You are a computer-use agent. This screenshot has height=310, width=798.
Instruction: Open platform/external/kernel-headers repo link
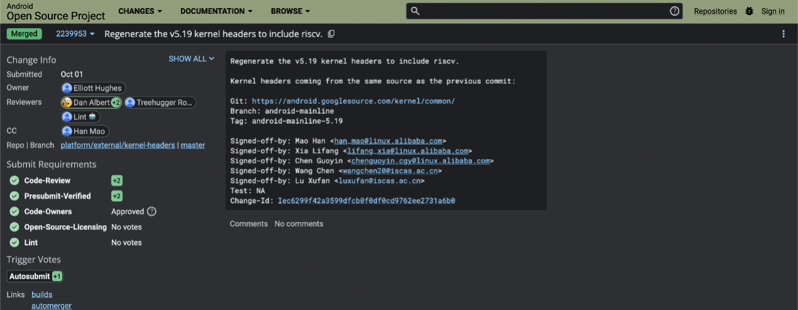click(x=118, y=145)
